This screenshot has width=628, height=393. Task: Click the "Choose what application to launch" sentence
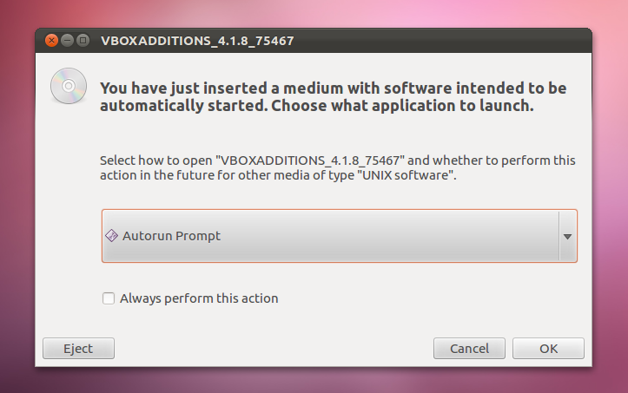[402, 106]
